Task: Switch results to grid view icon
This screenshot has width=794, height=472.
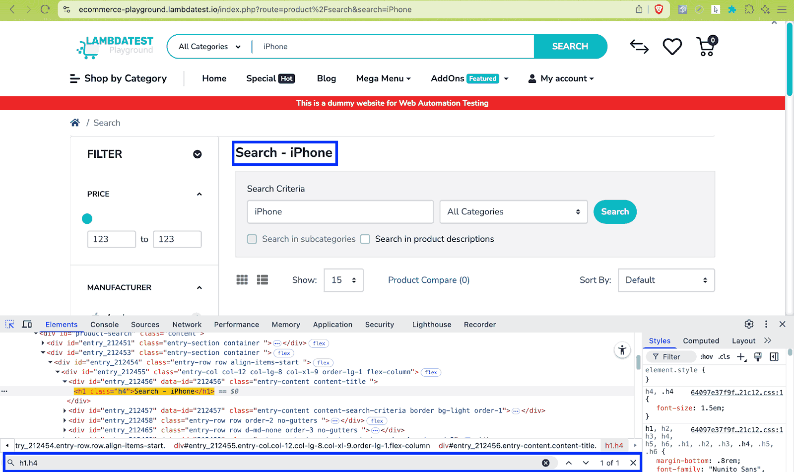Action: pos(242,279)
